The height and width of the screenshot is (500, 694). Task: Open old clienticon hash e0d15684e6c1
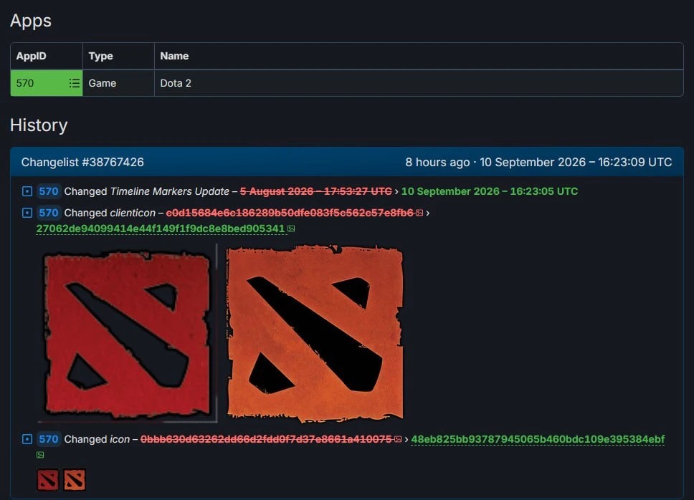290,213
